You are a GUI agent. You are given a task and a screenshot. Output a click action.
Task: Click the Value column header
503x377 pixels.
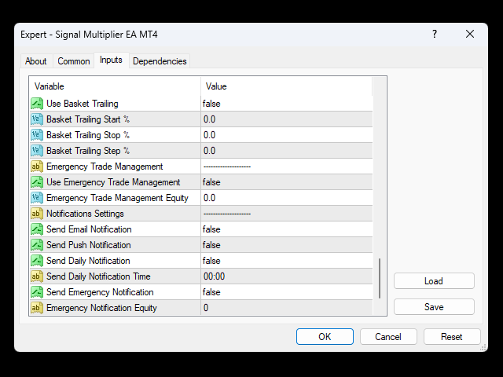287,86
